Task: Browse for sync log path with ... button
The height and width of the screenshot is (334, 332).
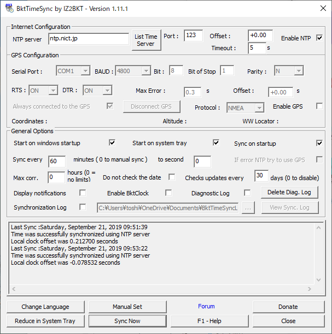Action: click(x=248, y=208)
